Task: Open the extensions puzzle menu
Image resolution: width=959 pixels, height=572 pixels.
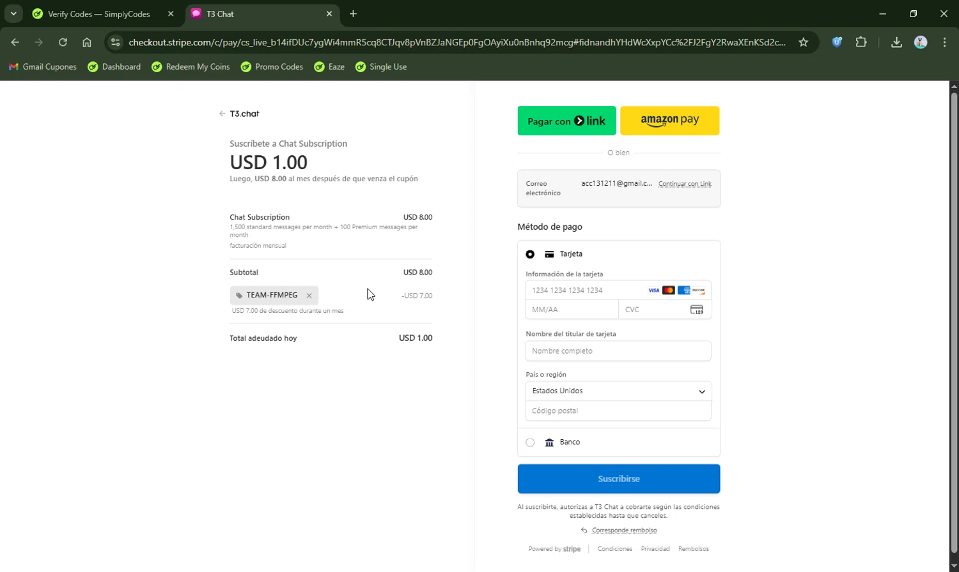Action: click(861, 42)
